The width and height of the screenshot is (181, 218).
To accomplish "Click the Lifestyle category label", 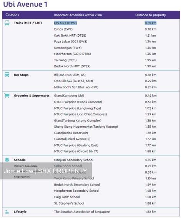I will click(x=20, y=212).
